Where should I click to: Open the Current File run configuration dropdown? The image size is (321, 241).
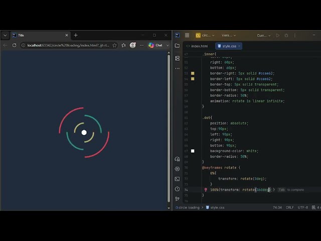(x=264, y=36)
